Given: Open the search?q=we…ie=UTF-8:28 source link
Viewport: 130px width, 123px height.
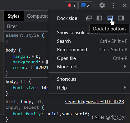Looking at the screenshot, I should 95,102.
